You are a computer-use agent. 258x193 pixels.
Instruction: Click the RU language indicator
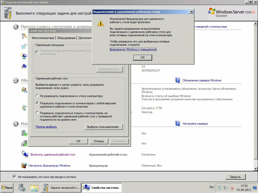(x=212, y=187)
